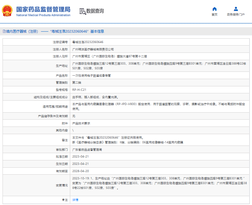Click the 结构及组成/主要组成成分 row label
Screen dimensions: 252x205
51,97
